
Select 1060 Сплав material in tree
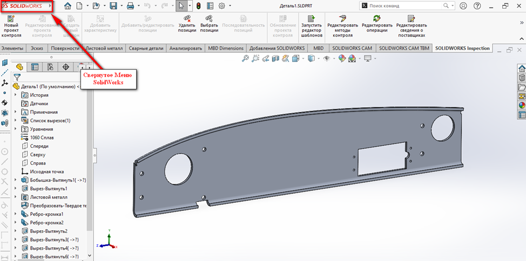click(x=42, y=138)
